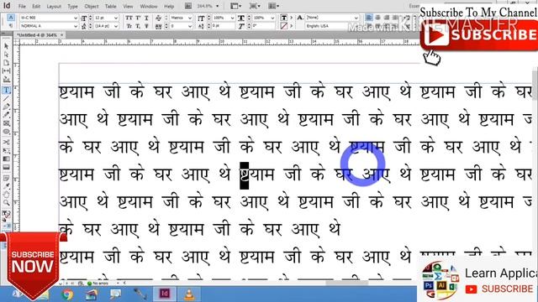Open the tracking value dropdown
The image size is (538, 302).
coord(189,26)
